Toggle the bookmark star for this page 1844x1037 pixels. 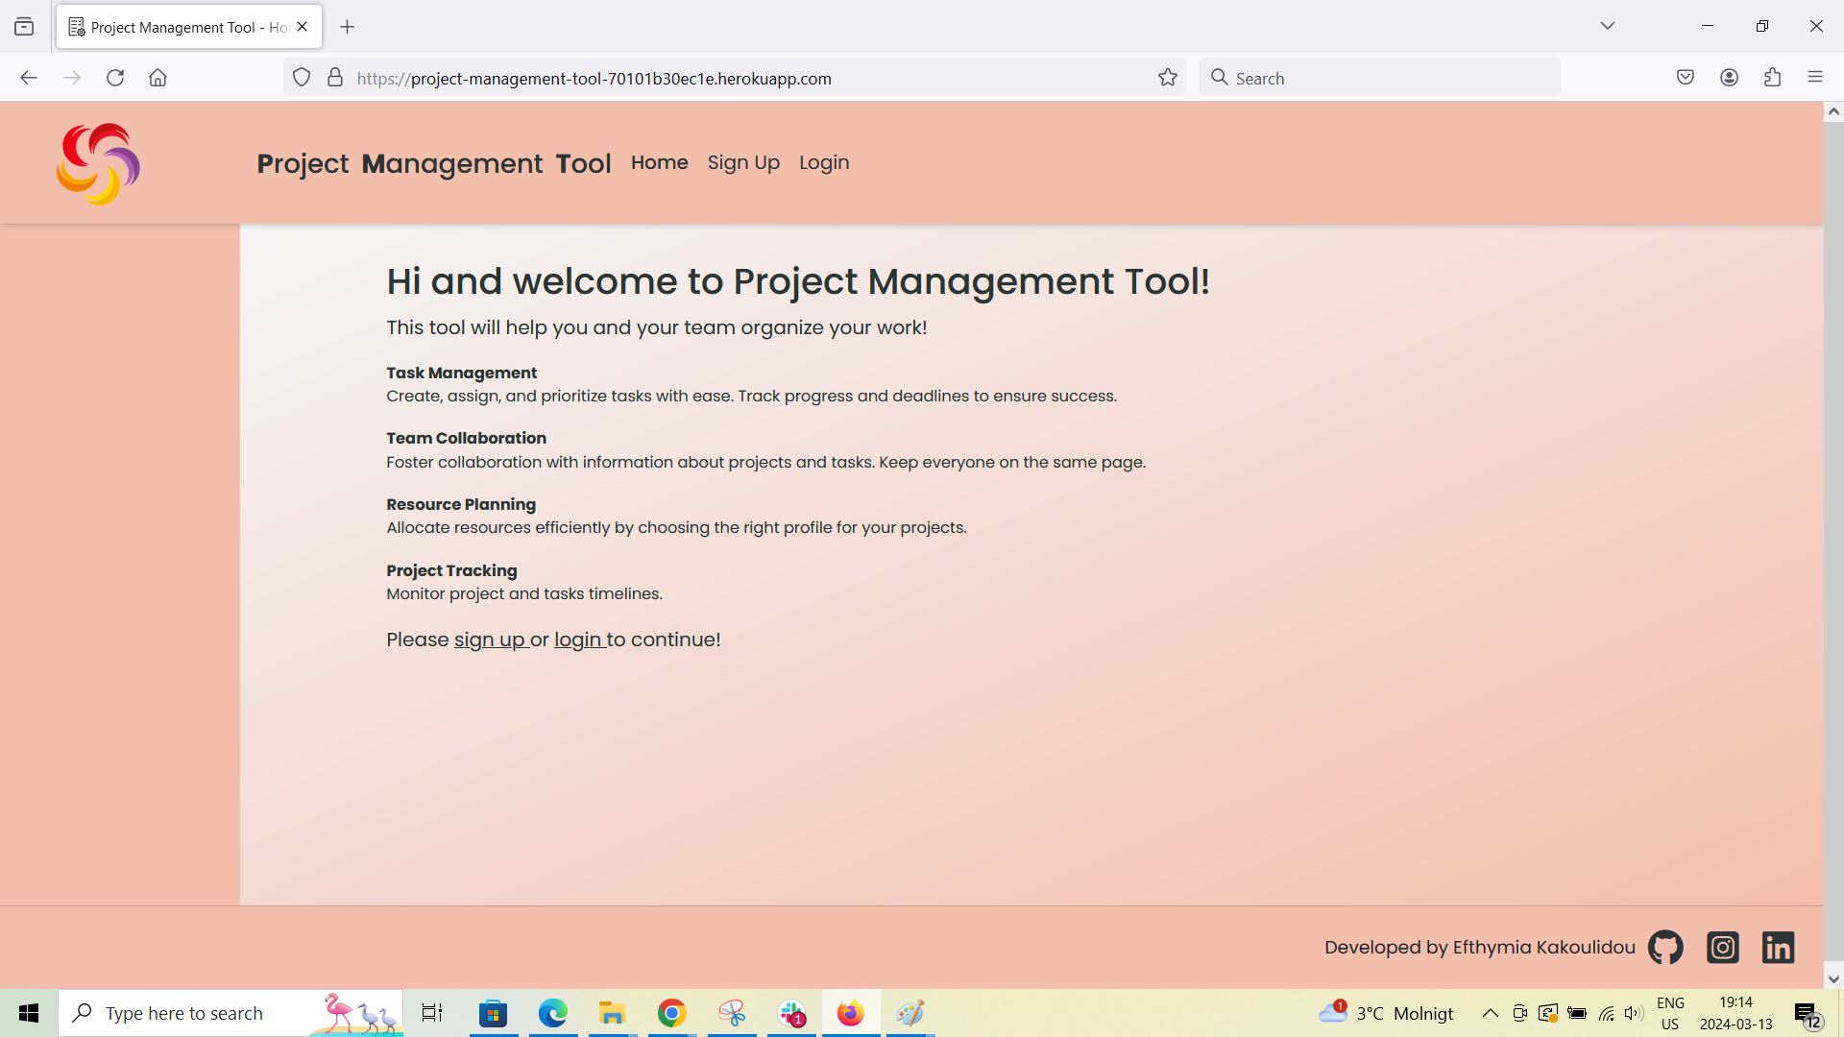point(1167,78)
